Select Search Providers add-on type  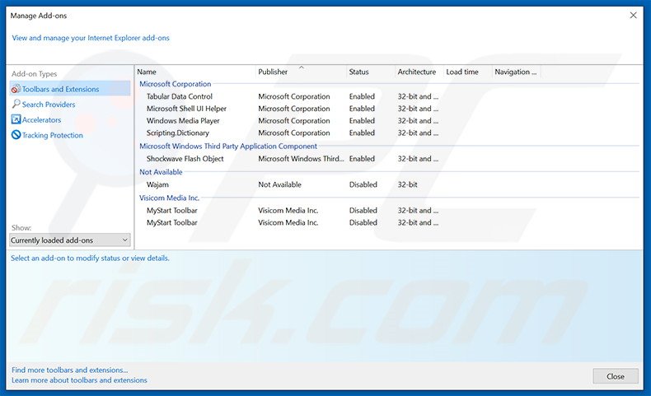[49, 105]
